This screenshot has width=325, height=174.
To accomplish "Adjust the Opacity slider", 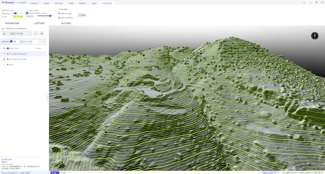I will 44,16.
